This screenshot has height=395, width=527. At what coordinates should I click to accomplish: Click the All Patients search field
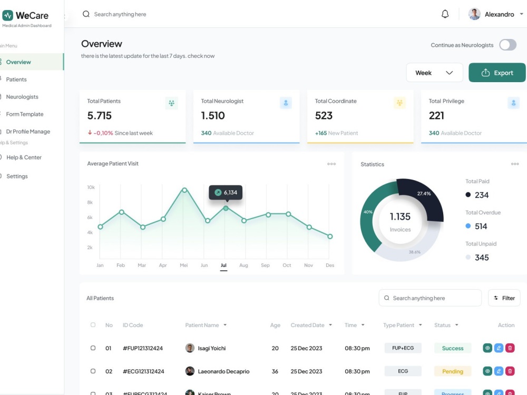pyautogui.click(x=430, y=298)
